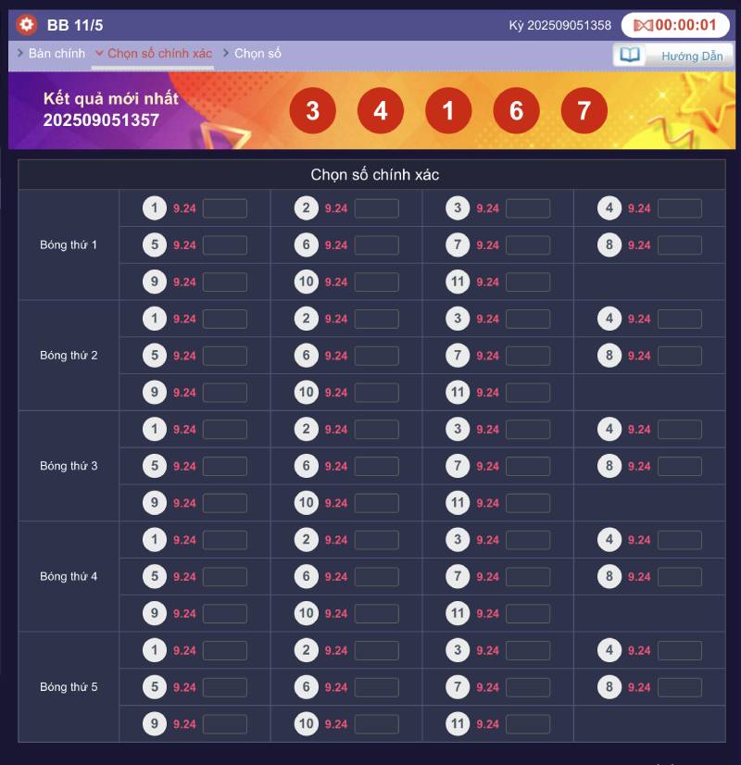Select ball 1 in Bóng thứ 2 row

point(154,319)
